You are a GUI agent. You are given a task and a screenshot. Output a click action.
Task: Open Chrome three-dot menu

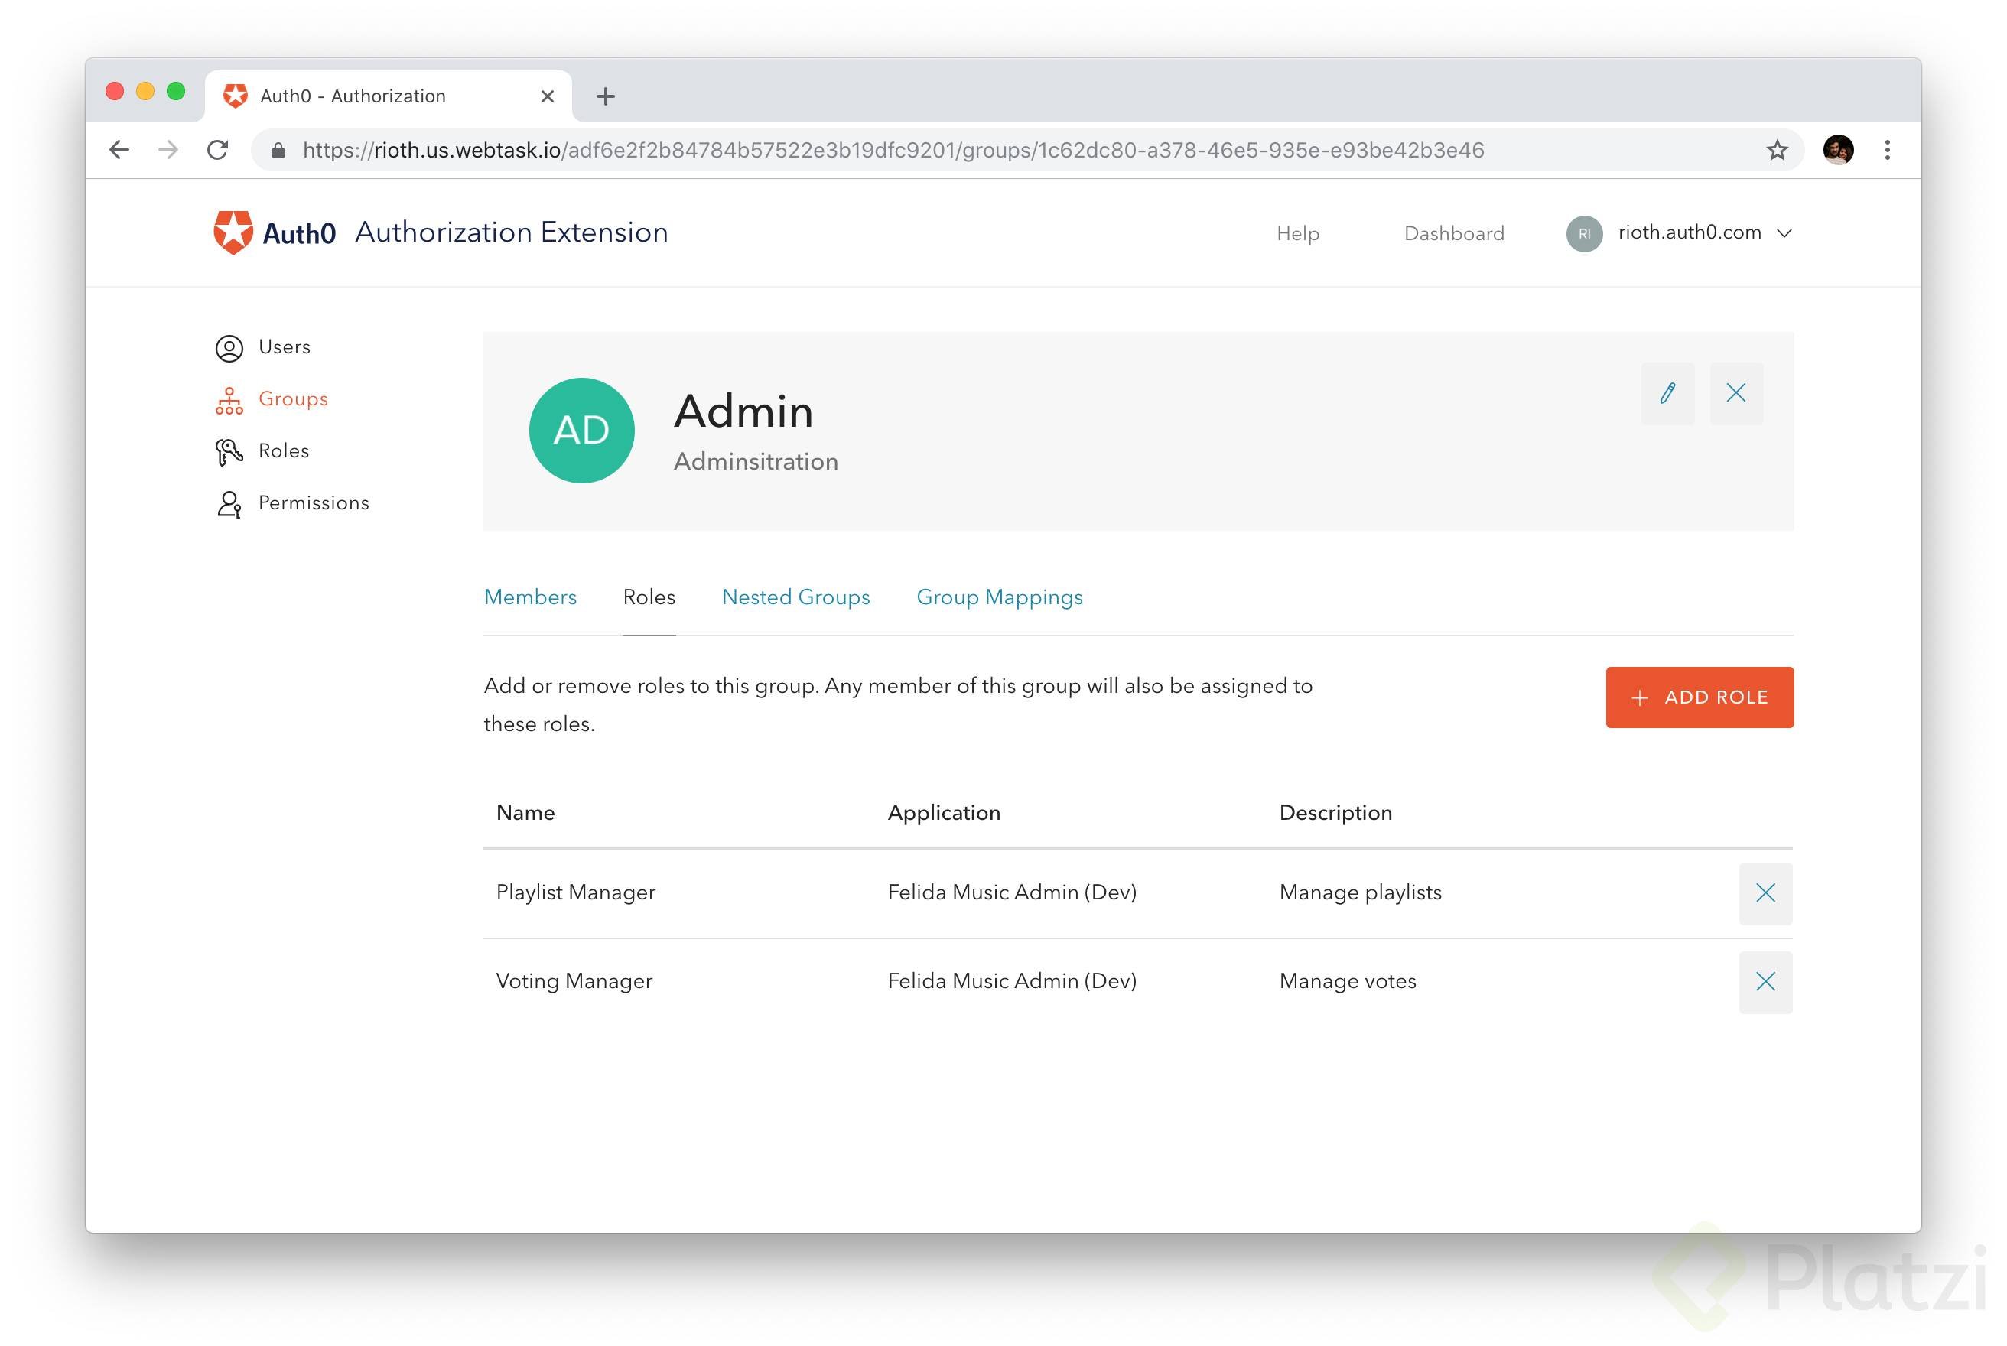click(1887, 150)
